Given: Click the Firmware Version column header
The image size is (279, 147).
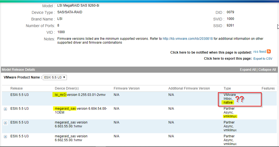Looking at the screenshot, I should coord(127,88).
